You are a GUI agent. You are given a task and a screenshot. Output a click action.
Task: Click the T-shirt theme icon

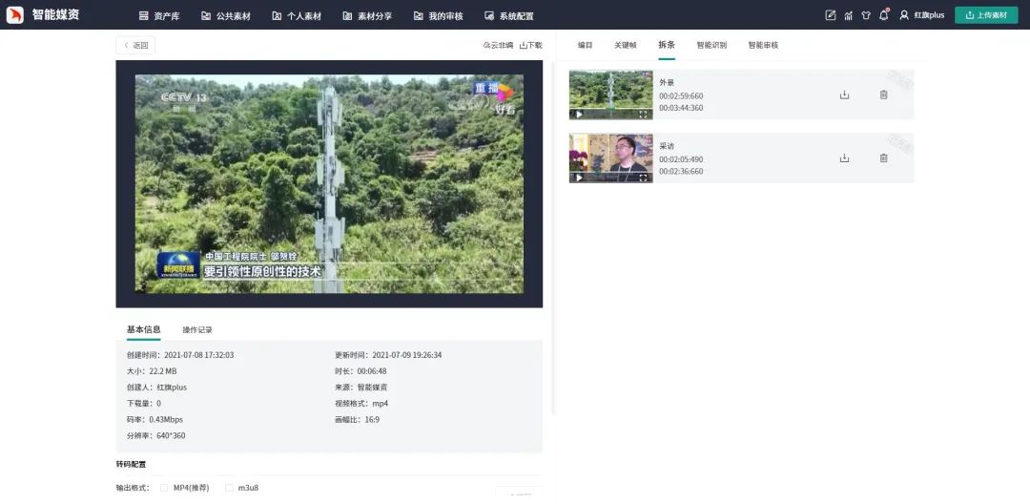click(x=866, y=15)
